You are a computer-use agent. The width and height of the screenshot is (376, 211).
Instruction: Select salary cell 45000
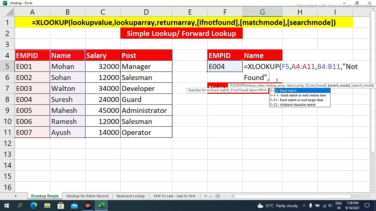pos(103,110)
